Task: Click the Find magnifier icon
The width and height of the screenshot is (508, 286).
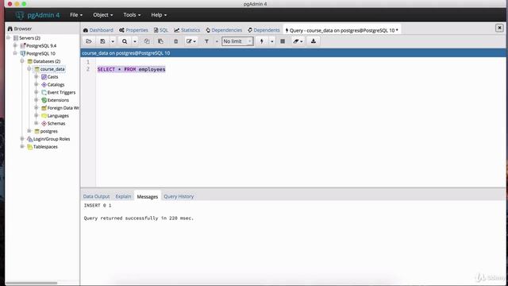Action: tap(125, 41)
